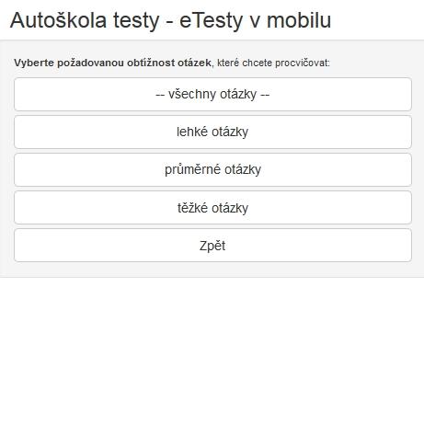Tap the first button in the difficulty list
The image size is (424, 437).
[212, 94]
